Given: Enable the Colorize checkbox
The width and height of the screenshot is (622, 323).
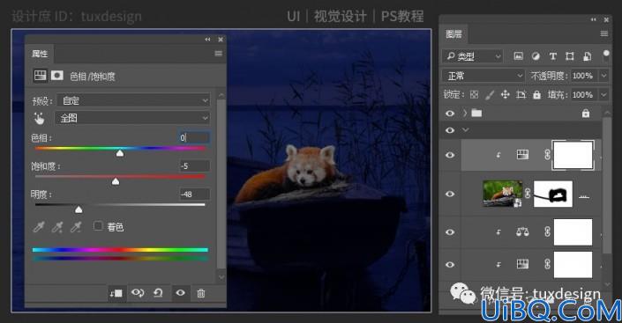Looking at the screenshot, I should click(x=98, y=226).
